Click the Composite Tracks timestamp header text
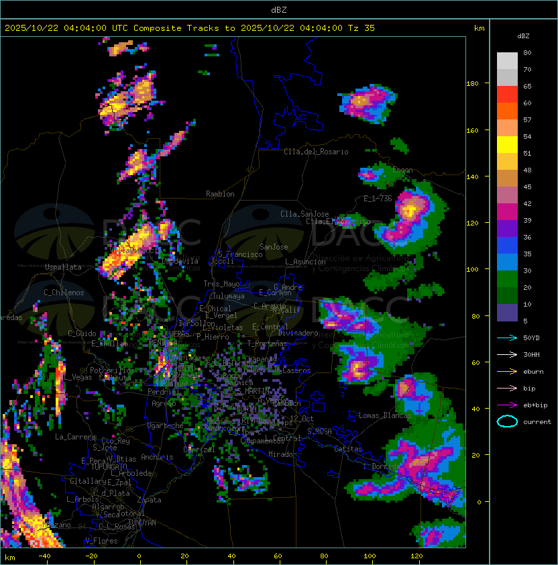558x565 pixels. pos(190,28)
